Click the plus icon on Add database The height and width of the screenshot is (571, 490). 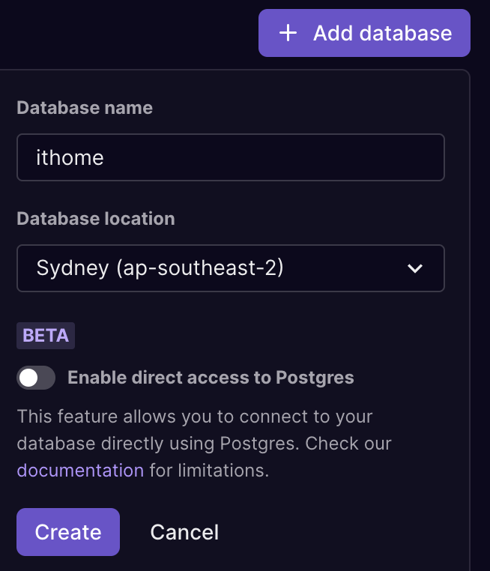[x=288, y=33]
